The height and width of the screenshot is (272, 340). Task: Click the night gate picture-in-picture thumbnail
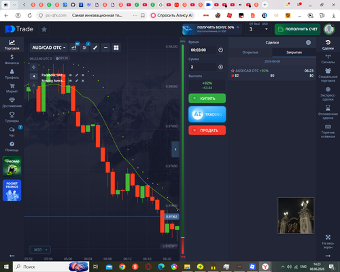296,216
